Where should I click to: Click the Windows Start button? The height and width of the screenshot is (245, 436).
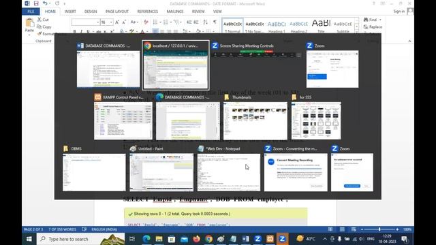(x=29, y=239)
